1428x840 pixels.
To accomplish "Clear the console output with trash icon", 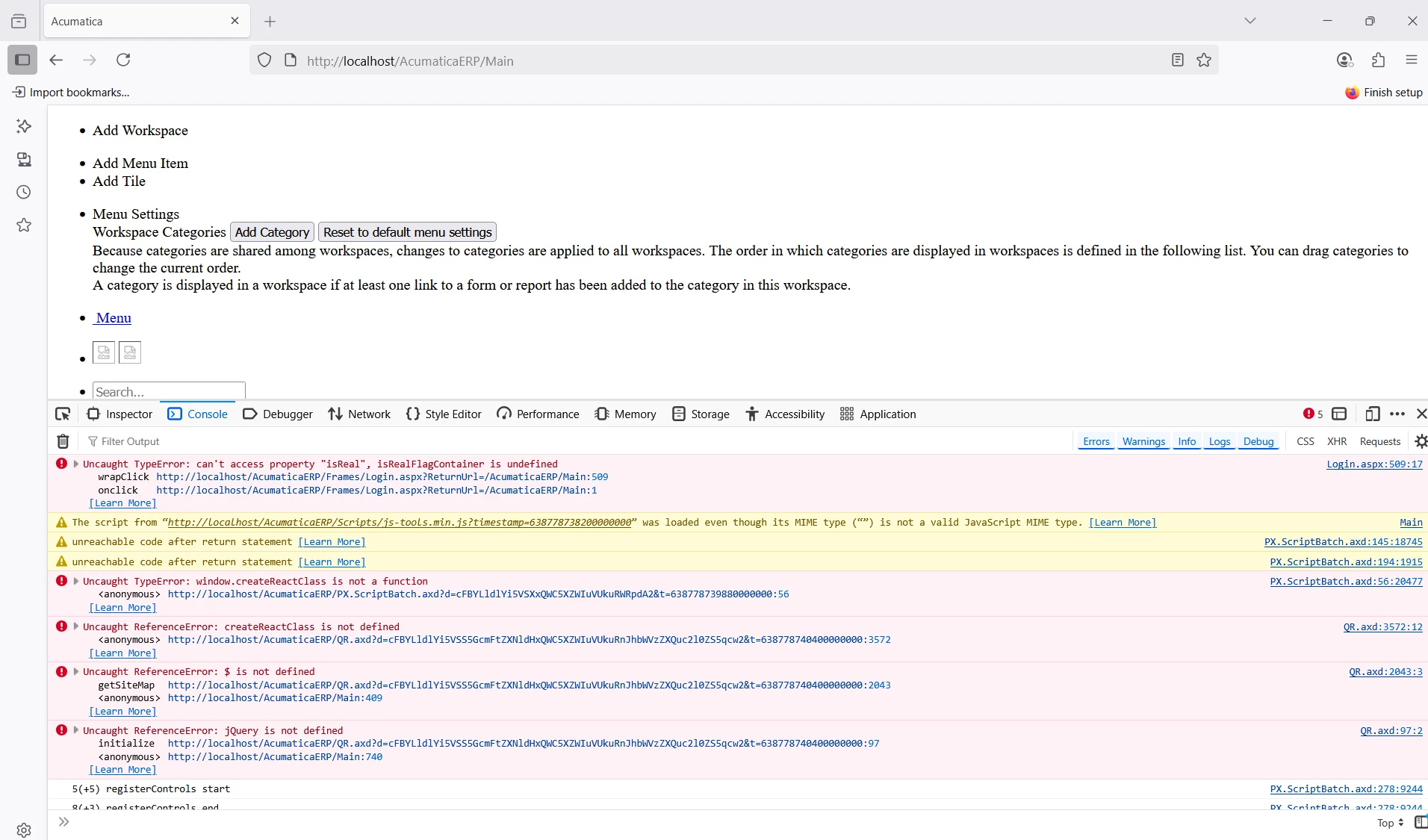I will coord(63,441).
